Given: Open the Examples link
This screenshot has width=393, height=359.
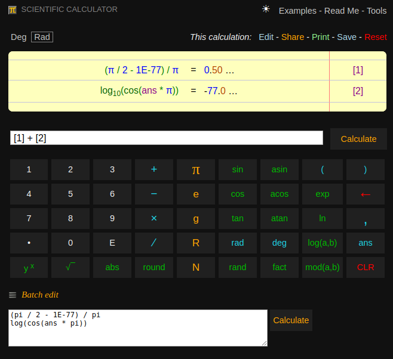Looking at the screenshot, I should pos(297,11).
